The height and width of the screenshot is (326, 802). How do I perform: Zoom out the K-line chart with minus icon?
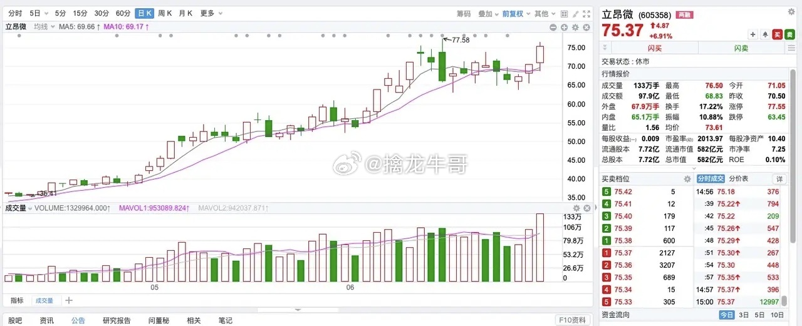[x=553, y=28]
